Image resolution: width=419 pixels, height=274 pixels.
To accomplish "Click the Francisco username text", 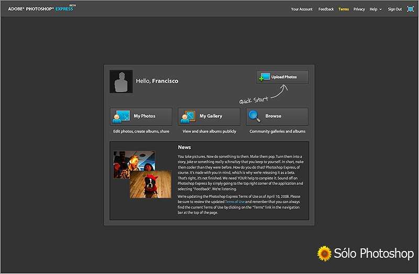I will [x=165, y=81].
